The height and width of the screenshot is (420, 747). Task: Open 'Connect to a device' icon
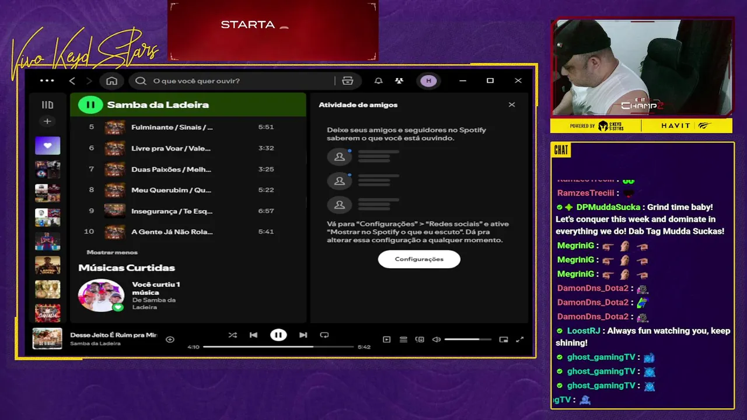tap(420, 339)
